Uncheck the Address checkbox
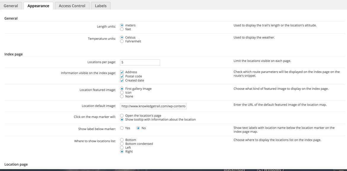This screenshot has height=171, width=347. [x=122, y=72]
